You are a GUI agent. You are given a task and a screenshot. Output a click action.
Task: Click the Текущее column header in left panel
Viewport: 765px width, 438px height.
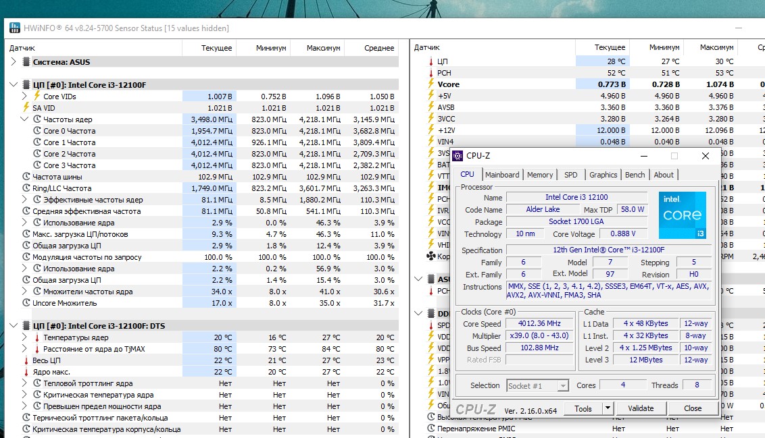209,48
